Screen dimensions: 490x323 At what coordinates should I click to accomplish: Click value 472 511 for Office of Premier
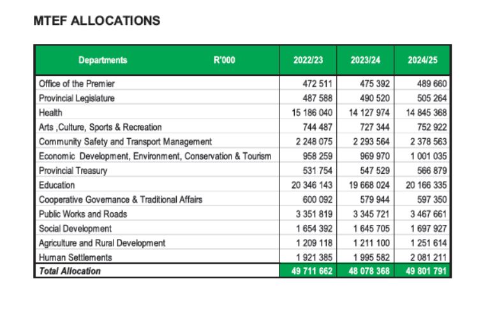coord(317,83)
